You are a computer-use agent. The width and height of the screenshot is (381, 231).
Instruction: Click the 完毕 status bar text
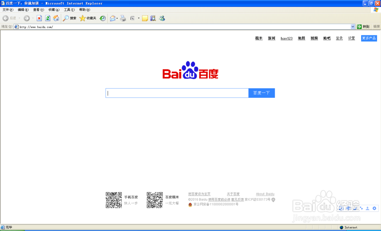coord(9,227)
